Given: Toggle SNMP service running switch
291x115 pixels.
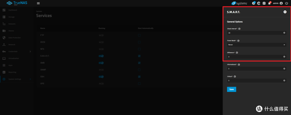Looking at the screenshot, I should click(101, 70).
